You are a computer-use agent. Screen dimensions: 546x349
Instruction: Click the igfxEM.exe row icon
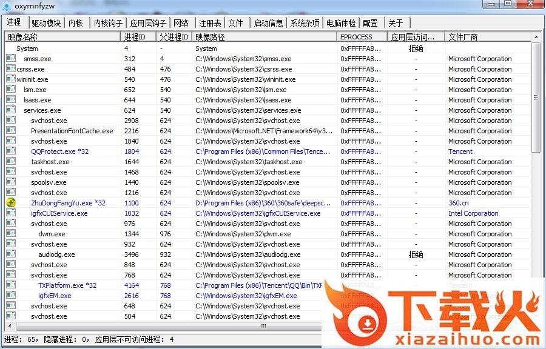(x=11, y=295)
